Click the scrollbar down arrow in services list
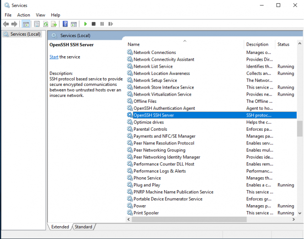 (300, 213)
